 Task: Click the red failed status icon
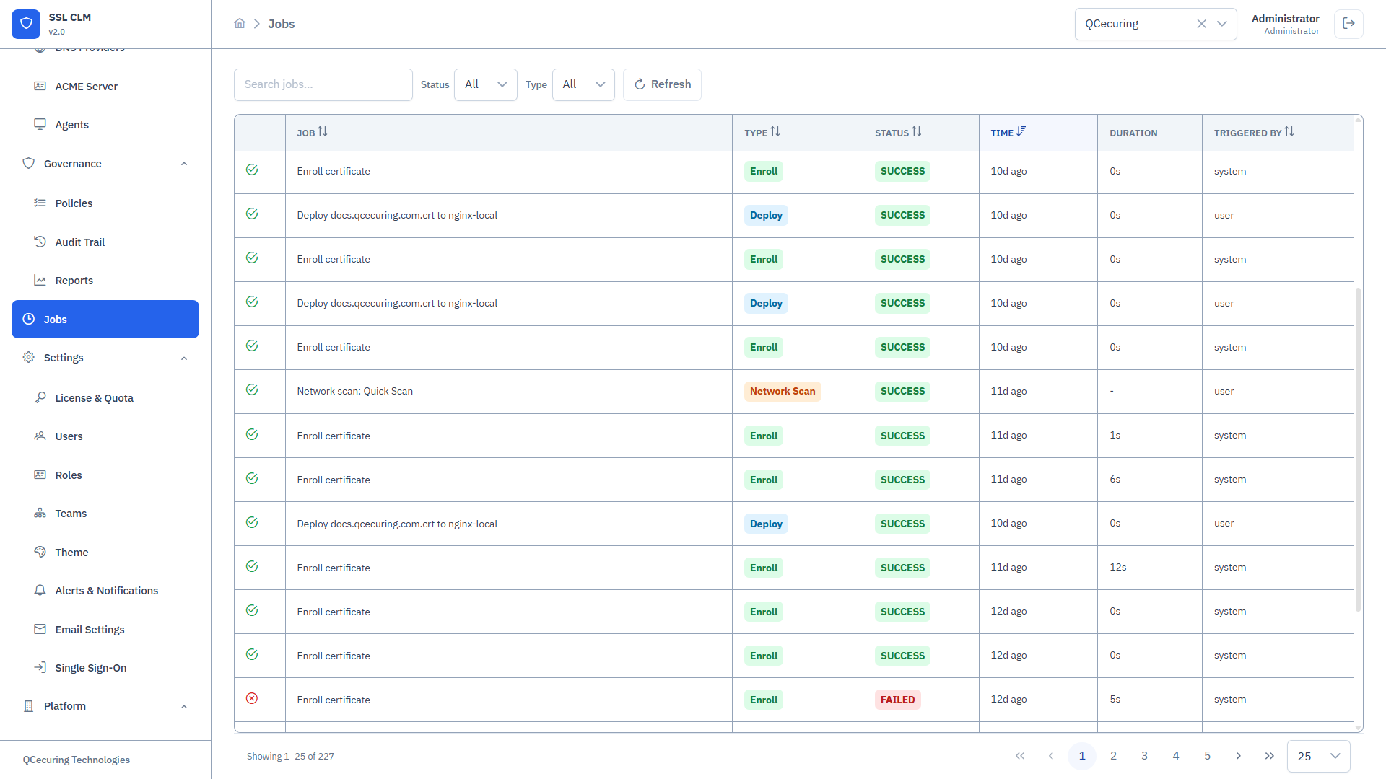coord(252,699)
